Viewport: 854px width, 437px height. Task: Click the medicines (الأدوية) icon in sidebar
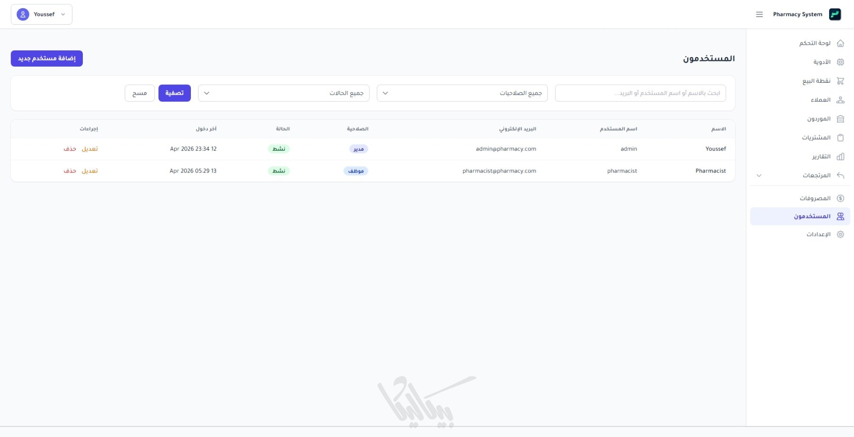click(840, 62)
